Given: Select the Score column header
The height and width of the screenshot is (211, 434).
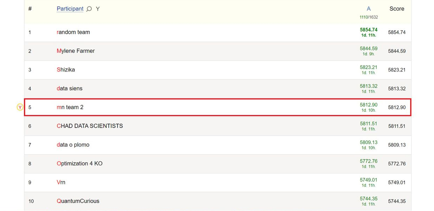Looking at the screenshot, I should (397, 9).
